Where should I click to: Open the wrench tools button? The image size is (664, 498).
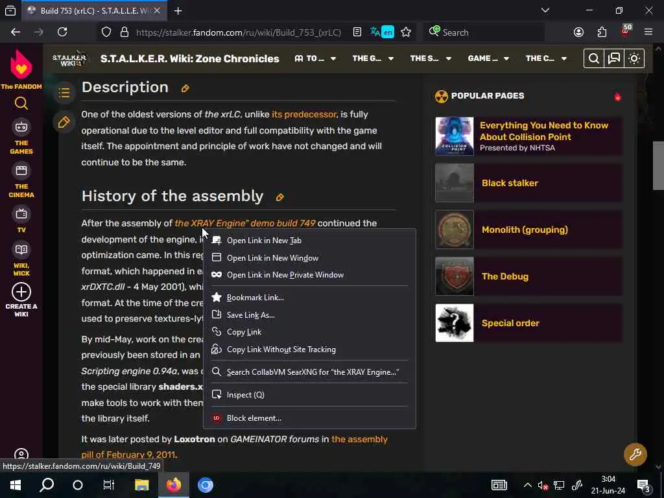tap(635, 455)
